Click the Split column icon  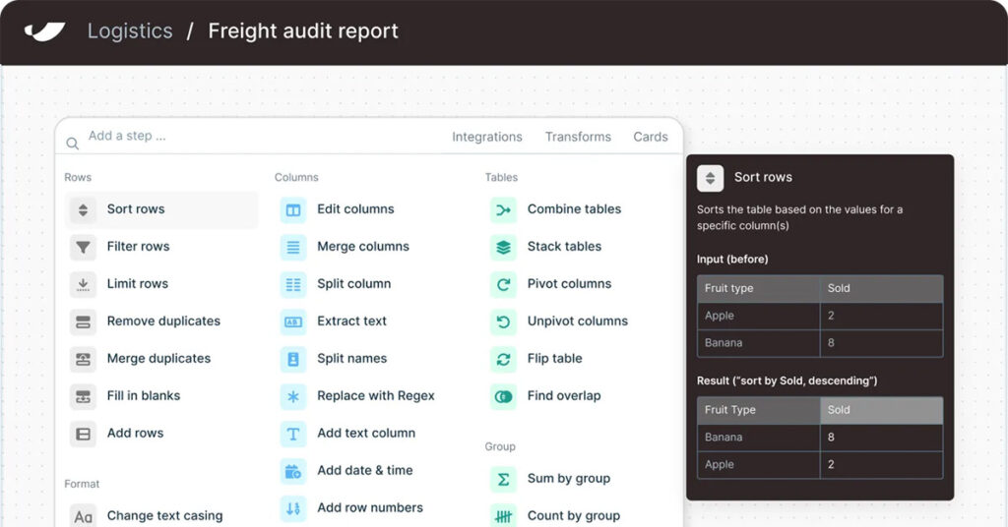pos(293,284)
